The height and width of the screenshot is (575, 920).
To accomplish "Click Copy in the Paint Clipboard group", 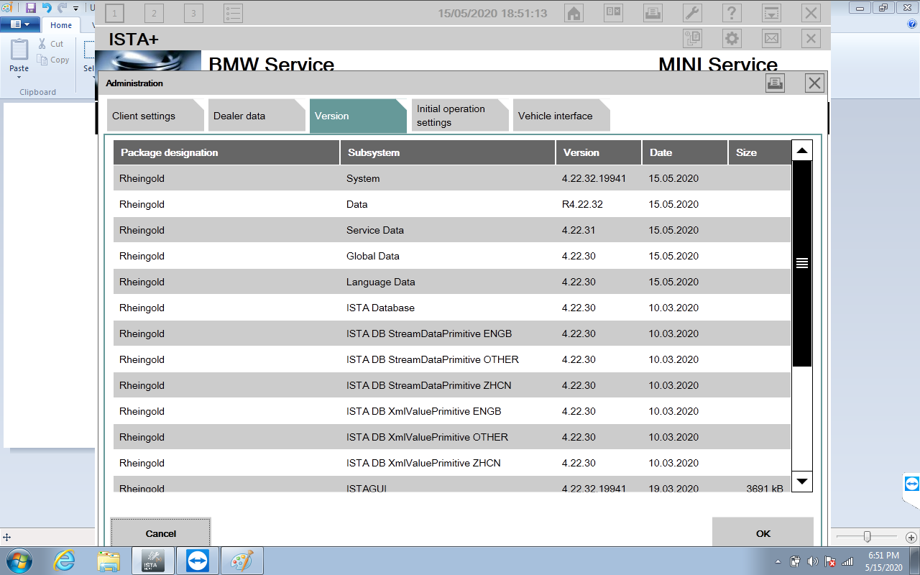I will 53,60.
